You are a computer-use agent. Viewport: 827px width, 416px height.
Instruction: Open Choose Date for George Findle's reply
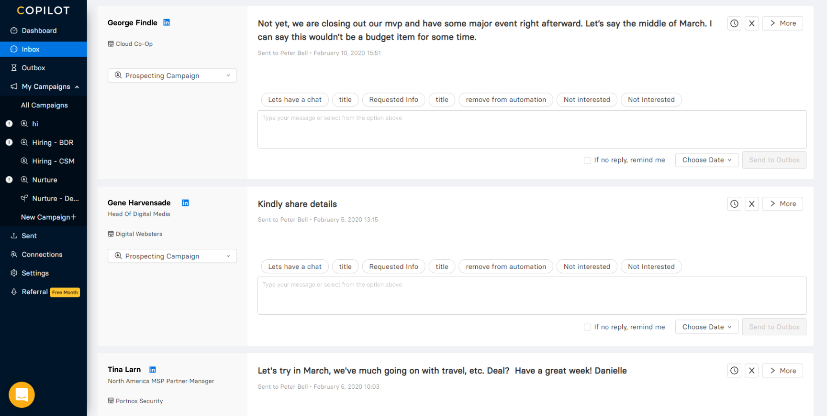pyautogui.click(x=707, y=160)
